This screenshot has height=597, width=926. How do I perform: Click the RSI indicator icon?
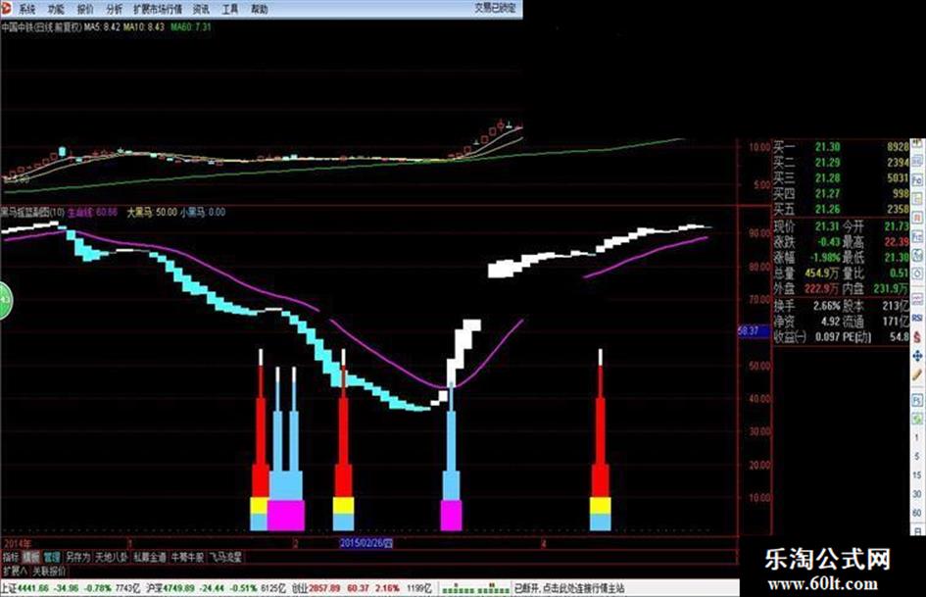(x=918, y=318)
